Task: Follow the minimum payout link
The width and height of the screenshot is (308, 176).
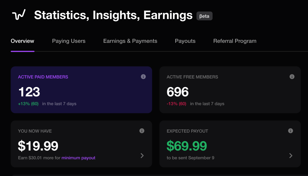Action: point(78,158)
